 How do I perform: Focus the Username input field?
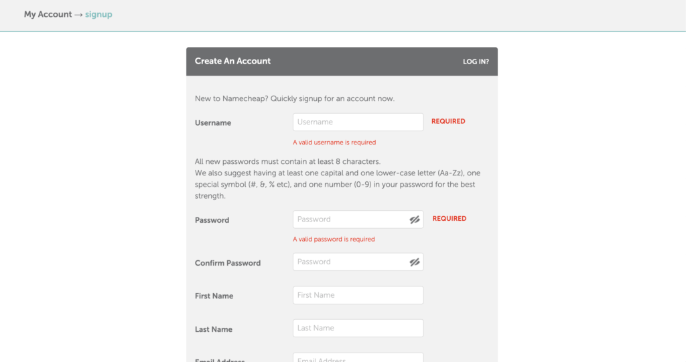[x=358, y=122]
